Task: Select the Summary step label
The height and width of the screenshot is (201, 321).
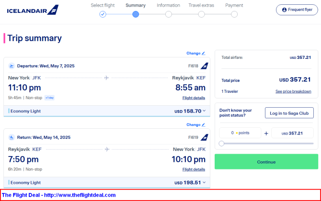Action: click(x=136, y=5)
